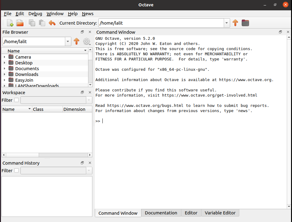Browse directories with the toolbar folder icon

tap(245, 23)
